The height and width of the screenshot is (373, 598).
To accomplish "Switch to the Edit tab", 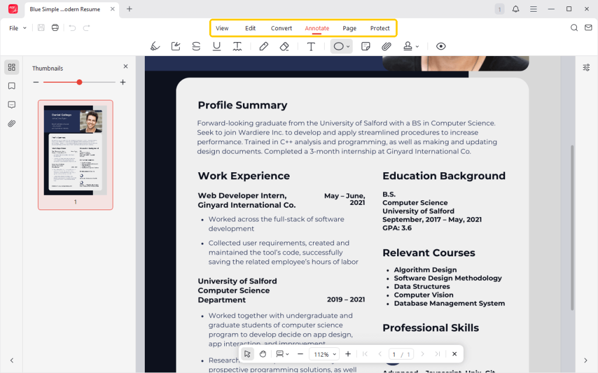I will click(250, 27).
